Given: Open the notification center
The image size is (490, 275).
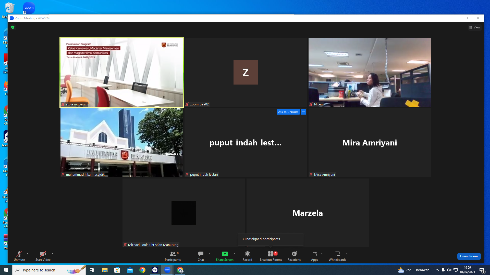Looking at the screenshot, I should (x=482, y=270).
